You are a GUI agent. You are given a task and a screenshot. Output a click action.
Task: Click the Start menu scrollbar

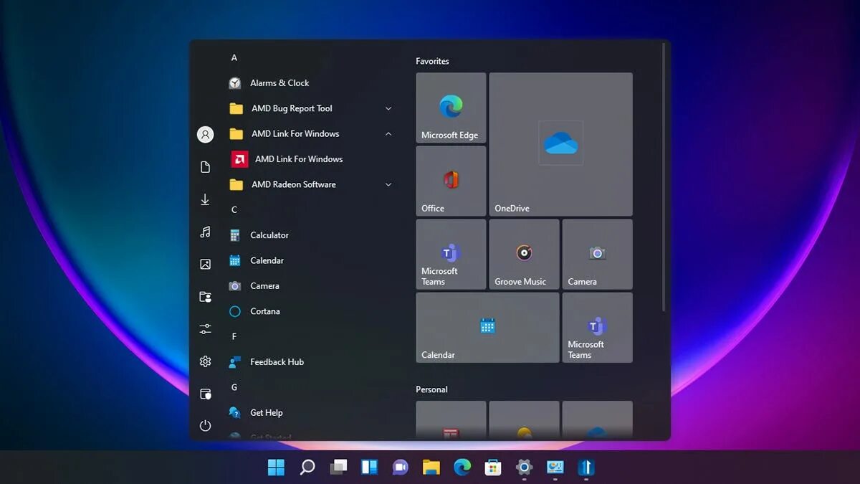tap(664, 177)
